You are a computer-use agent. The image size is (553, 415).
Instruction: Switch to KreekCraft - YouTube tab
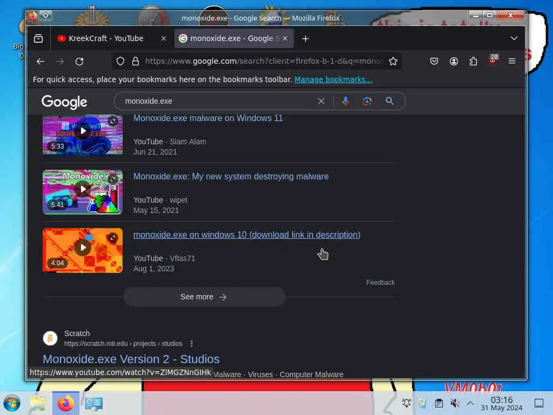coord(106,38)
